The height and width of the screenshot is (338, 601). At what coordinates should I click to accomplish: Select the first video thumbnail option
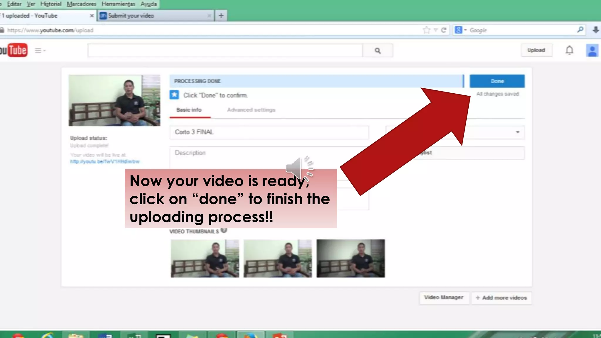click(205, 258)
